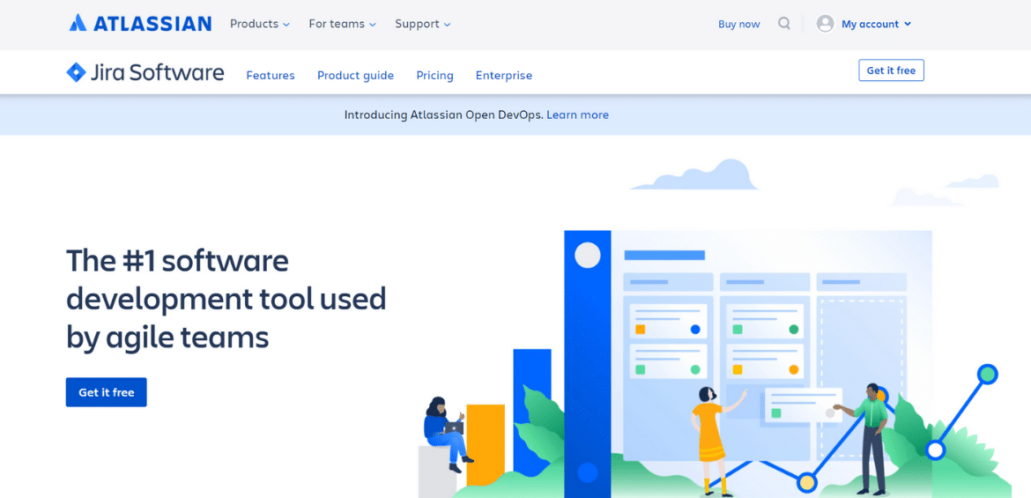Click the hero heading about agile teams
Image resolution: width=1031 pixels, height=498 pixels.
coord(226,300)
